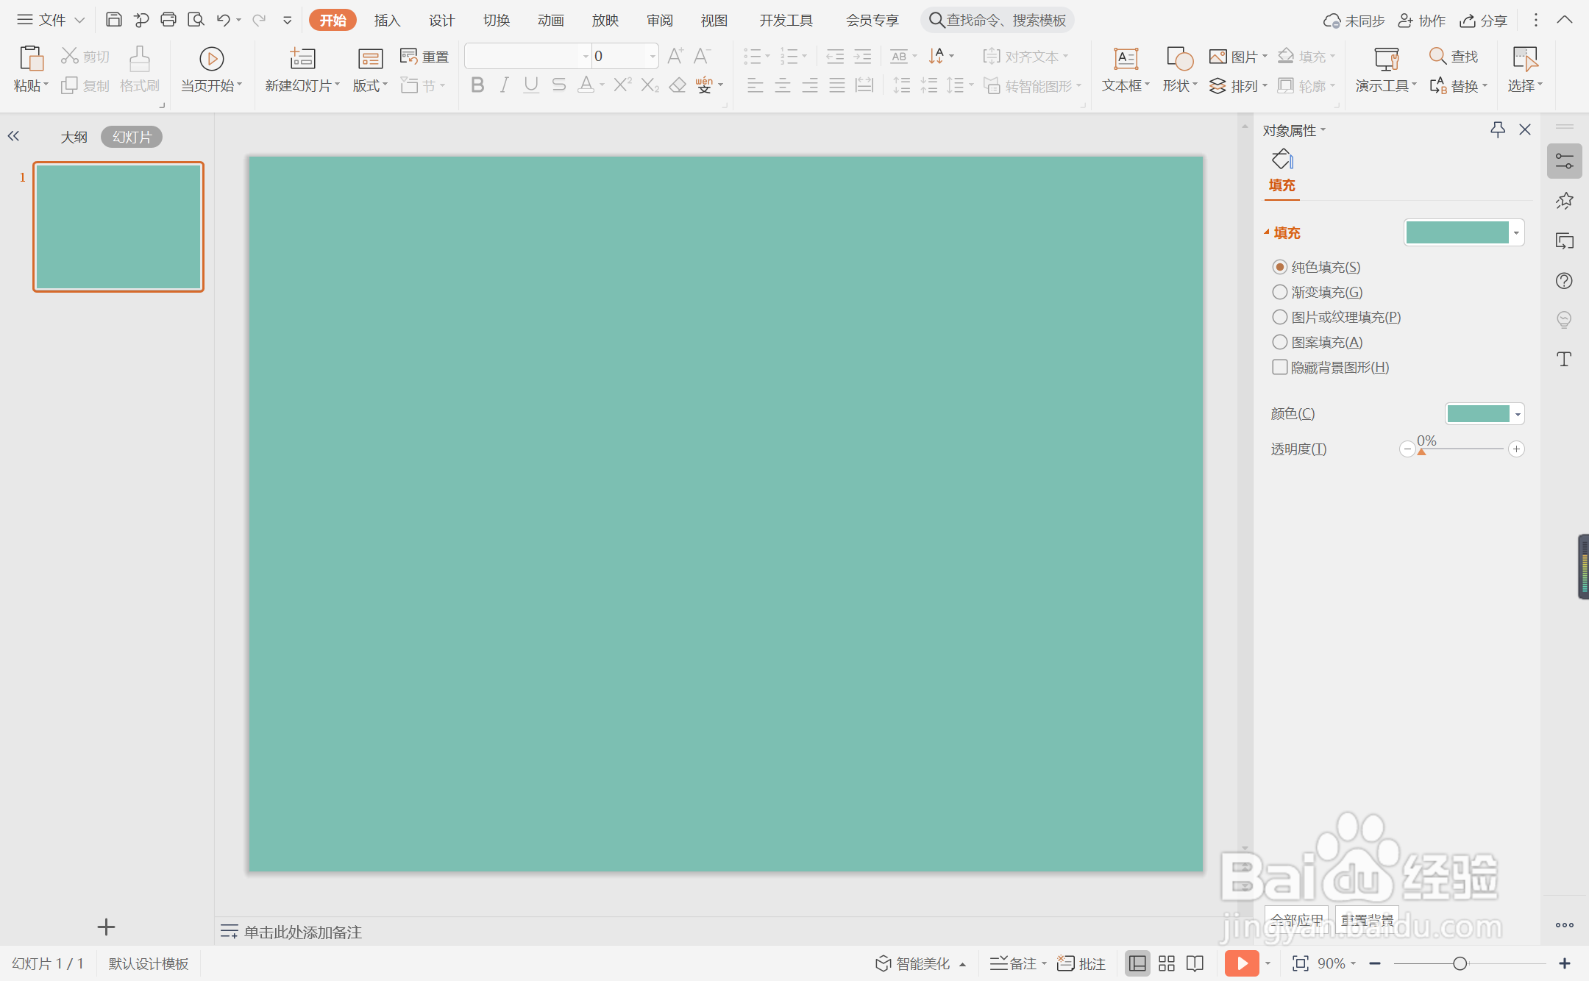Click the teal Color (颜色) swatch
The width and height of the screenshot is (1589, 981).
(1478, 414)
